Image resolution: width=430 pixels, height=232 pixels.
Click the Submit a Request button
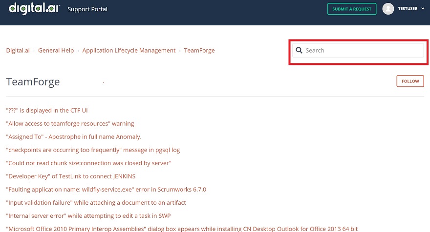tap(351, 9)
